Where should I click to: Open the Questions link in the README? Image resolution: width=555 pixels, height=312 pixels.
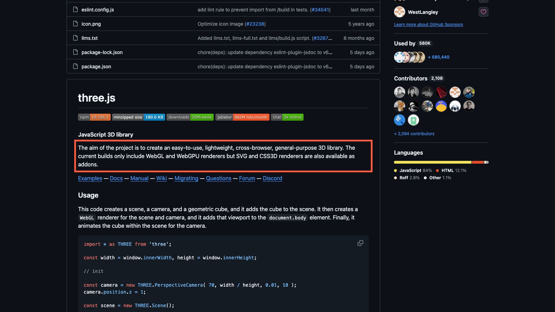pos(219,178)
